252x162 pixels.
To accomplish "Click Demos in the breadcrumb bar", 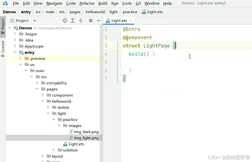I will pyautogui.click(x=9, y=12).
